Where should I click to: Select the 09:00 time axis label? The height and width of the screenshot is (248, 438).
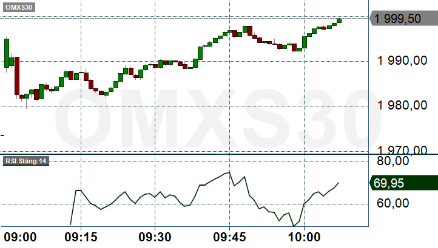[x=21, y=237]
